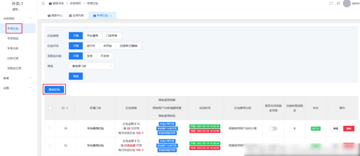Tick the checkbox for row ID 18
Image resolution: width=360 pixels, height=156 pixels.
(x=50, y=129)
